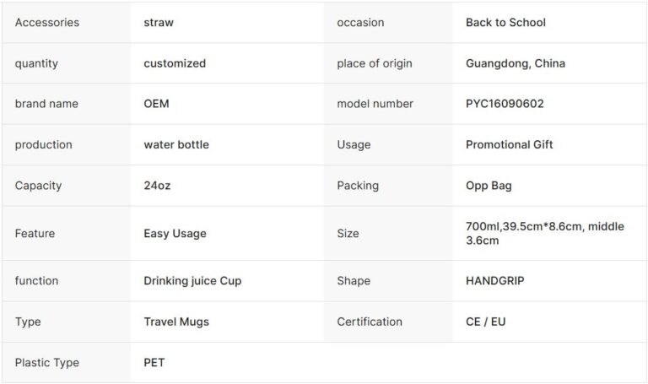
Task: Click the 'Certification' attribute label
Action: pyautogui.click(x=370, y=322)
